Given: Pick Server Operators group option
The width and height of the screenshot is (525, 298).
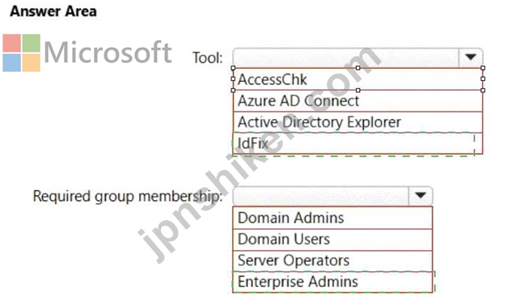Looking at the screenshot, I should pyautogui.click(x=332, y=261).
